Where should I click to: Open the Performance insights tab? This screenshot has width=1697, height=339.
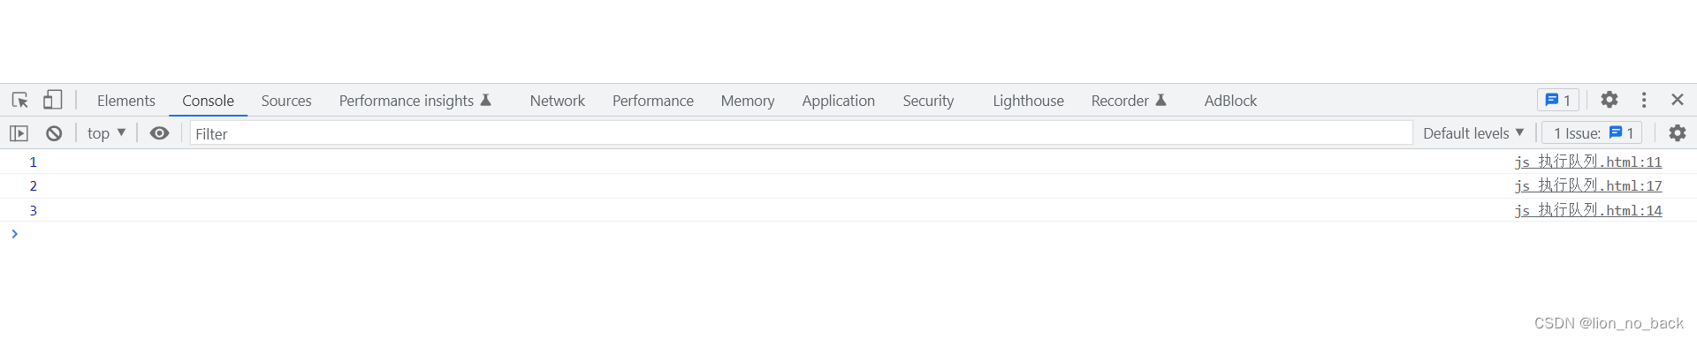pos(415,101)
